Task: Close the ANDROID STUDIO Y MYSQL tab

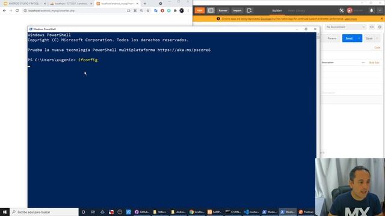Action: pyautogui.click(x=45, y=4)
